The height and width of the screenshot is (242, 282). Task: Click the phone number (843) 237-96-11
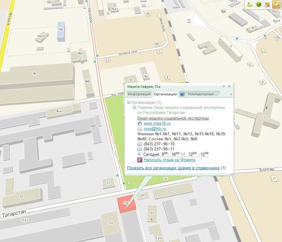pos(159,149)
